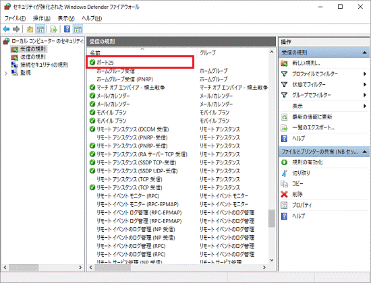Click the firewall icon of ローカル コンピューター node
371x283 pixels.
click(x=6, y=41)
